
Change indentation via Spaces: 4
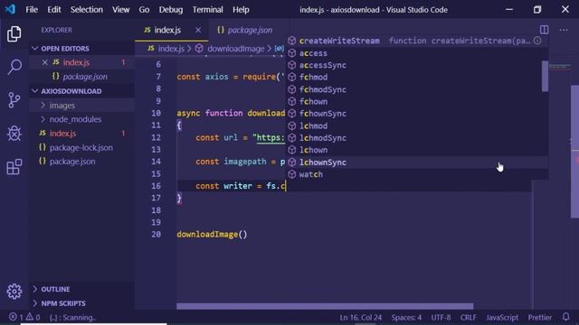pos(406,317)
